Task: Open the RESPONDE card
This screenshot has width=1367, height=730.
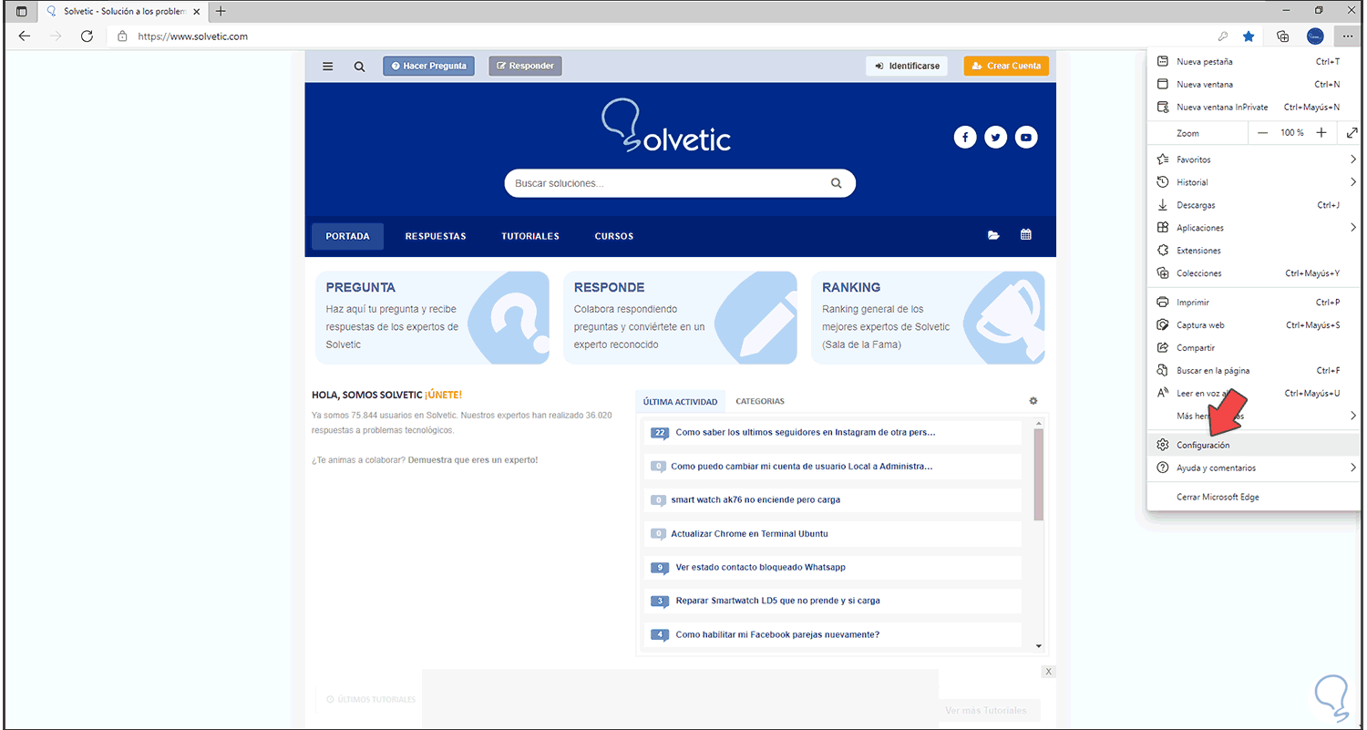Action: [680, 317]
